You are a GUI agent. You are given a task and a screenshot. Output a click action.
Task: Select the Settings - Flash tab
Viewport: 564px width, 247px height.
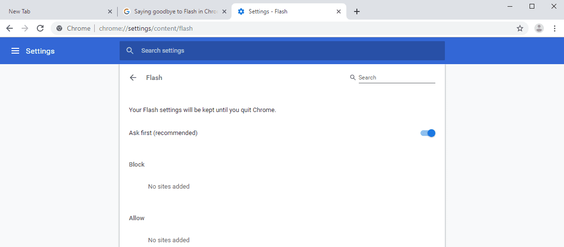coord(289,11)
